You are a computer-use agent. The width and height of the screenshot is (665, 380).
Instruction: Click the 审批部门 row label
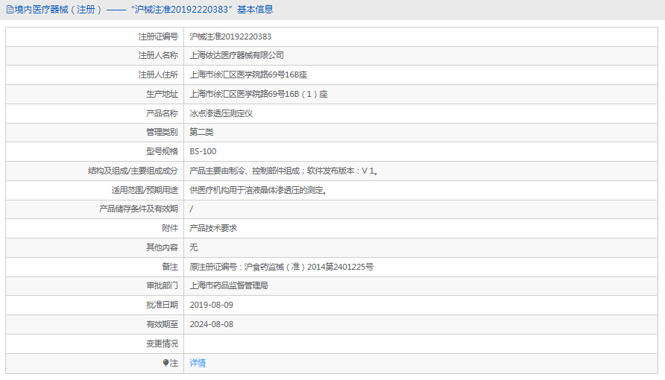click(162, 285)
